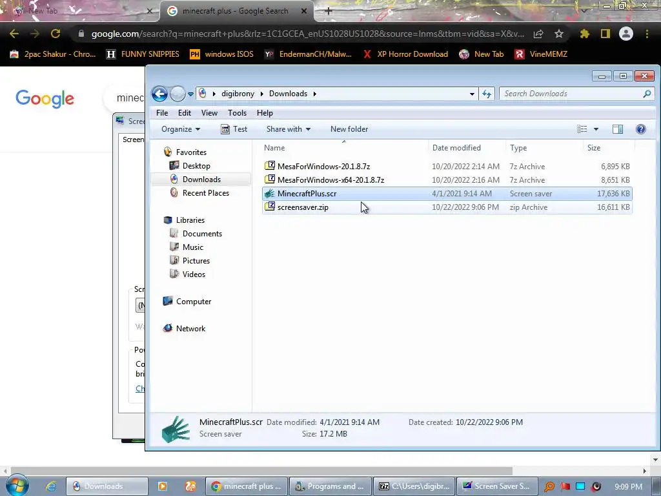The width and height of the screenshot is (661, 496).
Task: Open the Tools menu in Explorer
Action: click(x=237, y=113)
